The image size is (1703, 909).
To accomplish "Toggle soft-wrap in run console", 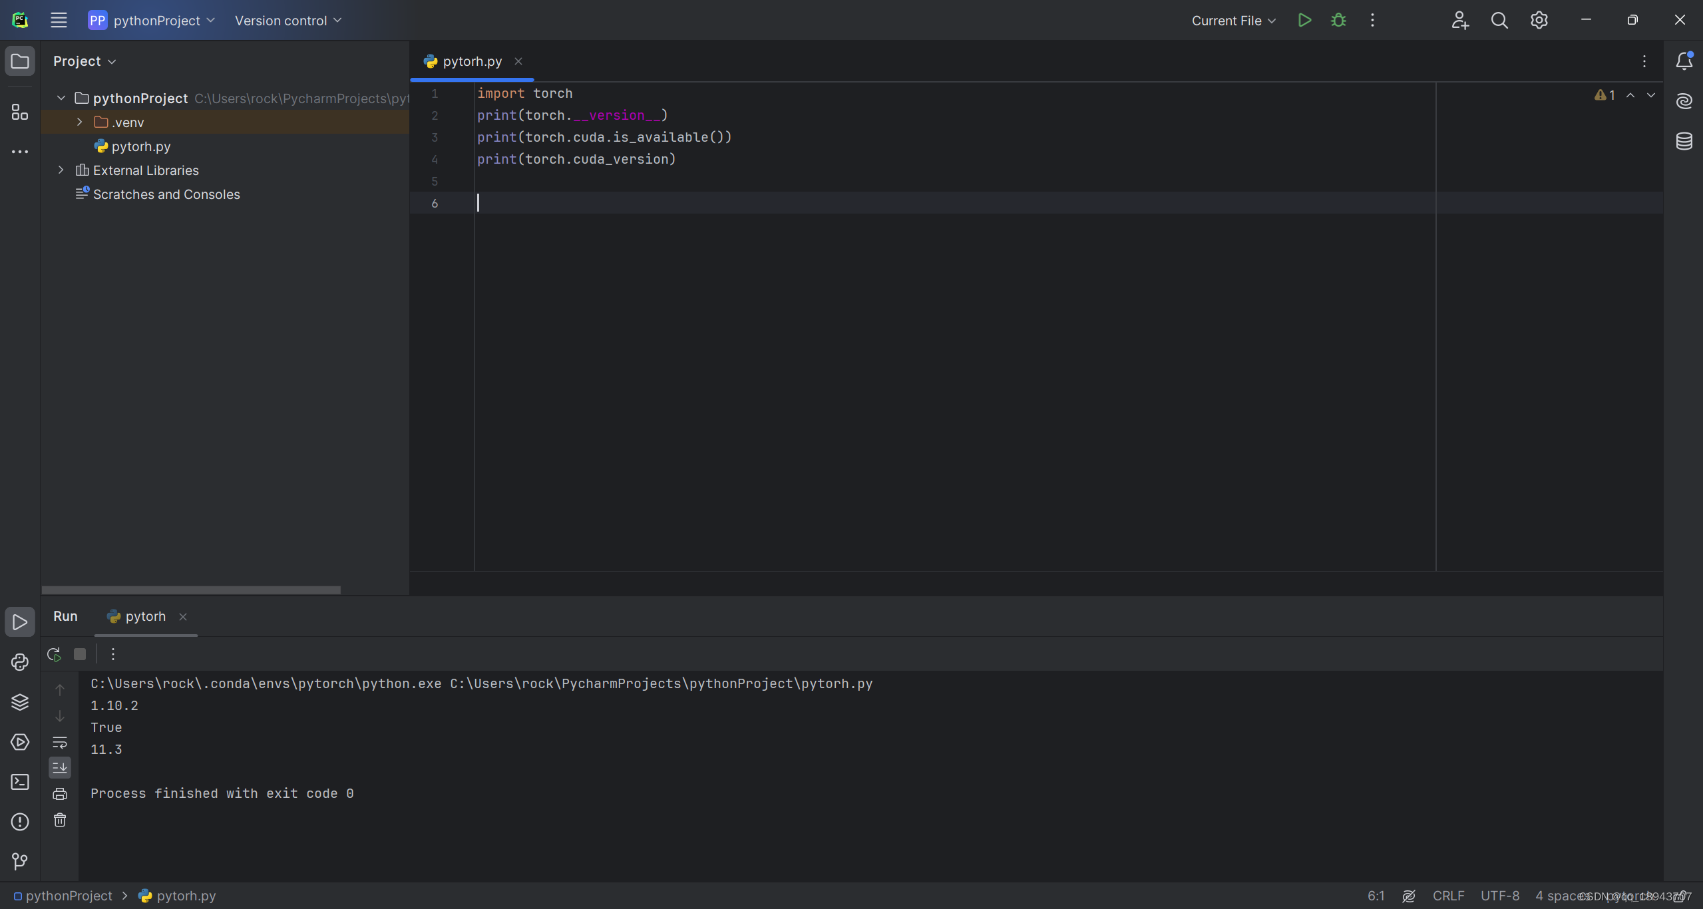I will coord(60,742).
